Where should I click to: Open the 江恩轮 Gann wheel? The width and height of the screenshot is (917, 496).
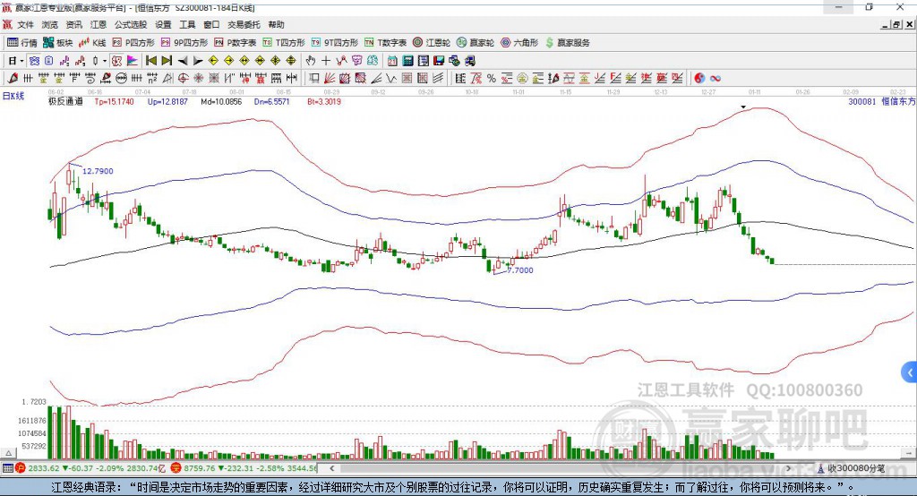(x=432, y=43)
